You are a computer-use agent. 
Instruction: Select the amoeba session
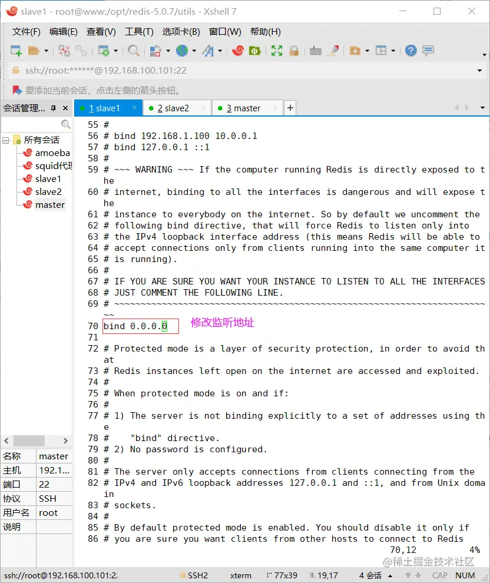pos(52,153)
